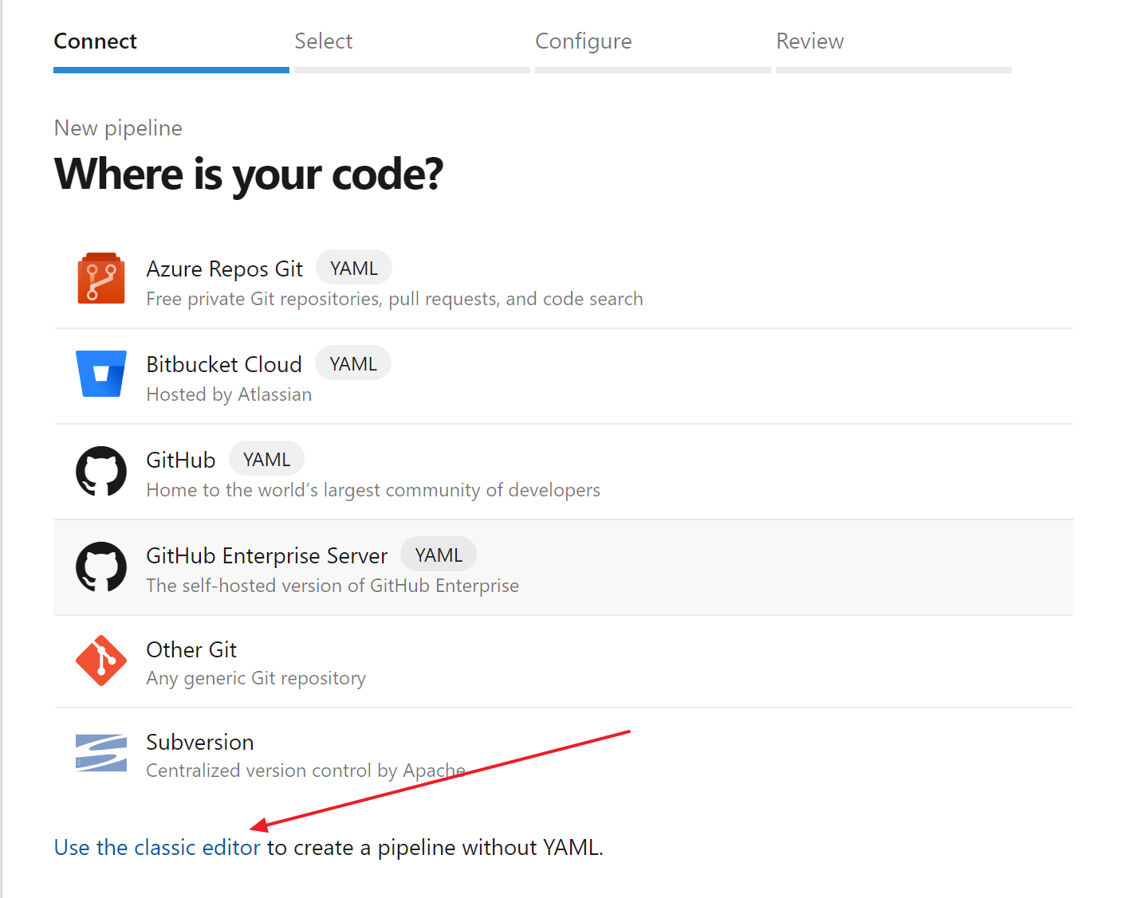Click the Other Git diamond icon
This screenshot has height=898, width=1145.
(101, 661)
